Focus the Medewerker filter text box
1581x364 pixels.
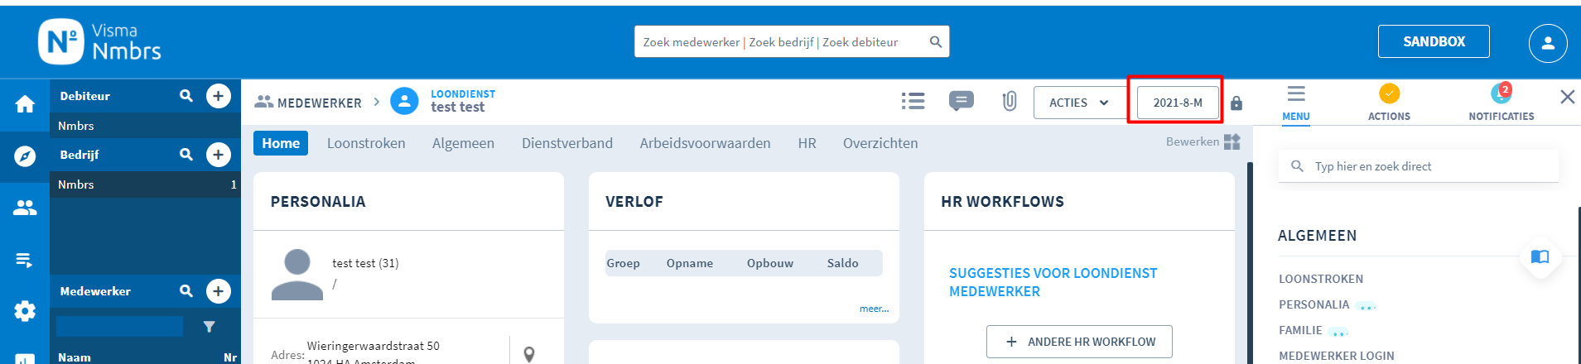119,326
